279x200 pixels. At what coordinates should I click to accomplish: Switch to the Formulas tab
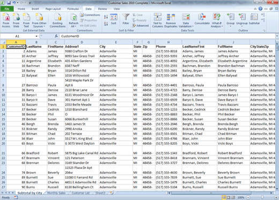point(73,9)
